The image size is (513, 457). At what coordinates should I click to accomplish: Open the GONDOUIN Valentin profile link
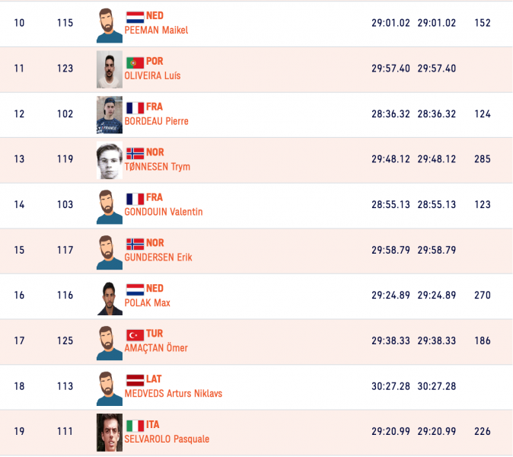click(163, 212)
